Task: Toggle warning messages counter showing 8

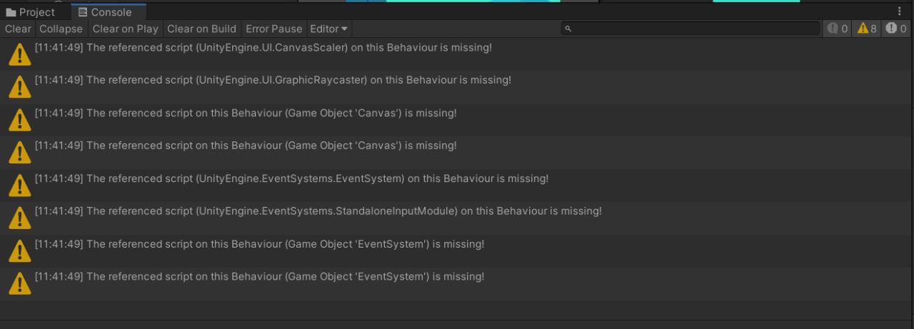Action: (x=867, y=29)
